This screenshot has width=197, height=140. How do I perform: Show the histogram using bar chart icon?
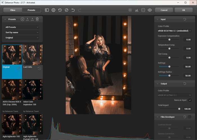(x=137, y=10)
